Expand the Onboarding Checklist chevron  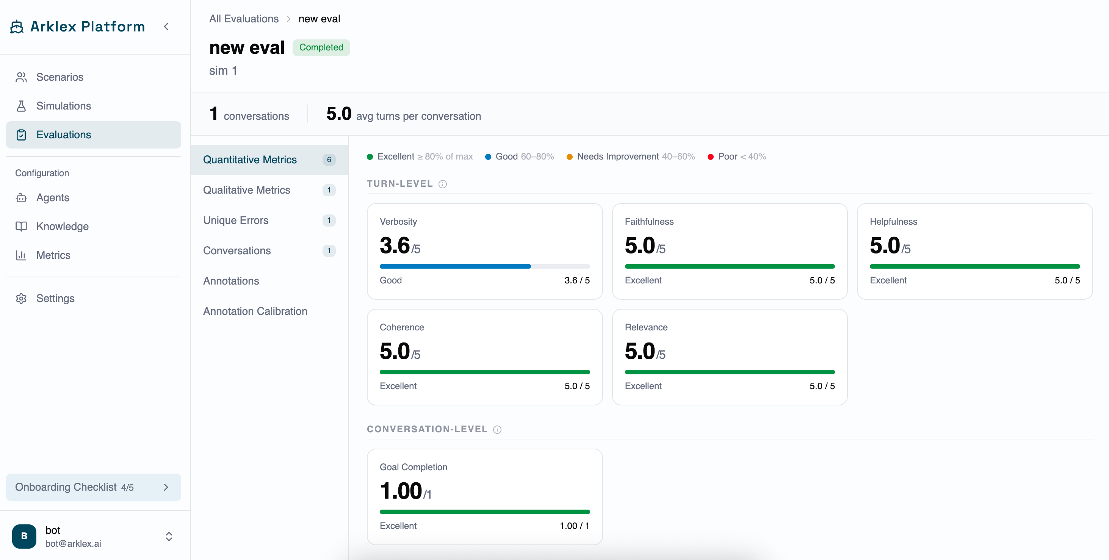click(166, 487)
